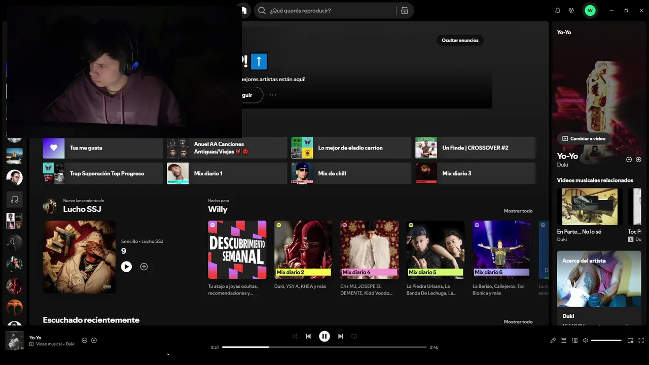Click Mostrar todo for Escuchado recientemente
649x365 pixels.
click(518, 322)
